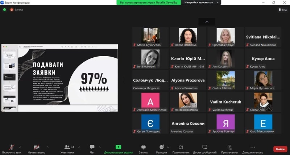
Task: Click muted mic icon on Ярослав Гончар
Action: [x=210, y=131]
